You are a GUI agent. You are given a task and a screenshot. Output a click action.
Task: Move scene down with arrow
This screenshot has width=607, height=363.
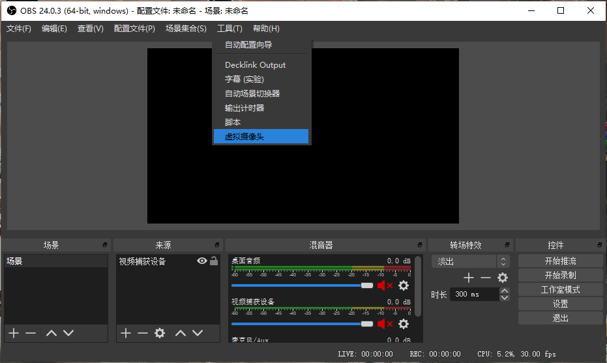[x=68, y=333]
